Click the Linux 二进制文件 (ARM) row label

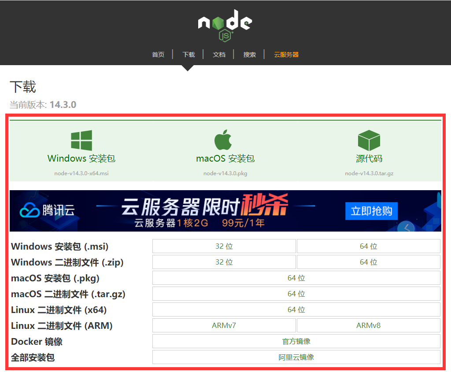[x=62, y=325]
